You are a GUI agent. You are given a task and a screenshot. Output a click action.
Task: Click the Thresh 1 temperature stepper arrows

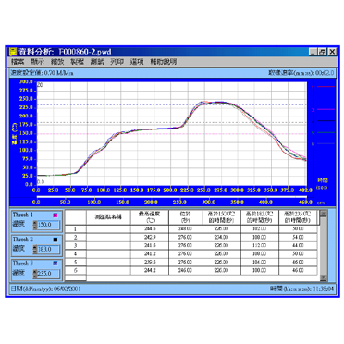pos(35,225)
